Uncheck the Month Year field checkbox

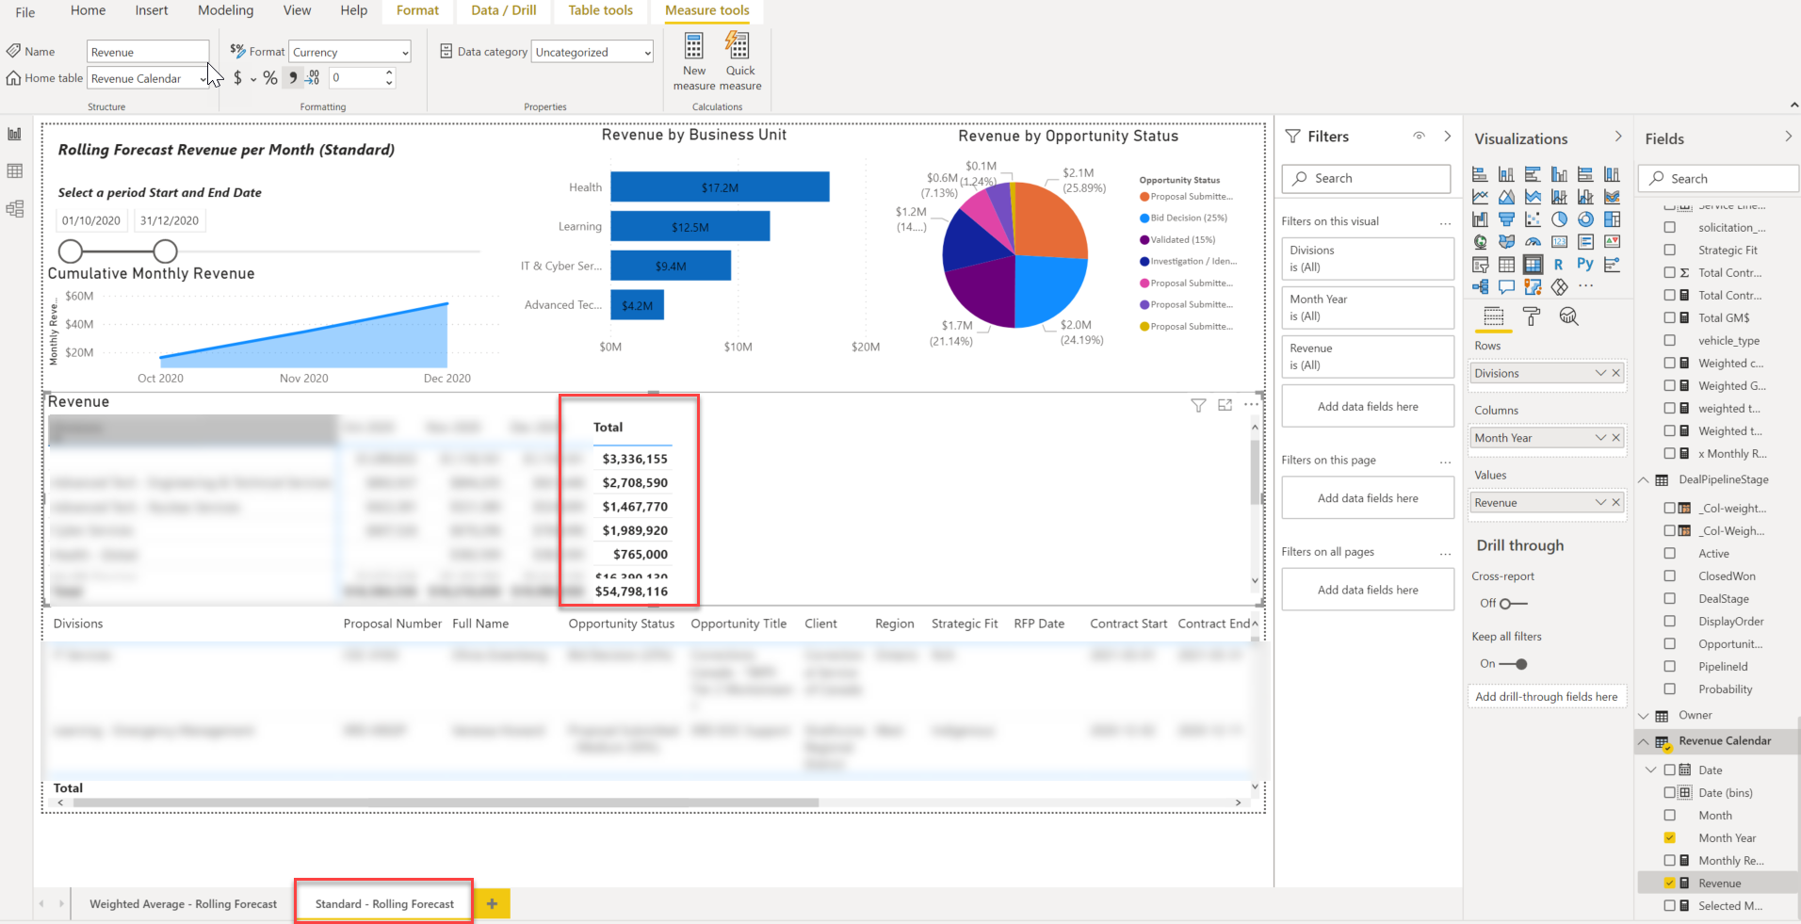[1670, 838]
